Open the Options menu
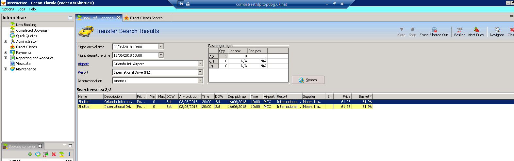Image resolution: width=514 pixels, height=161 pixels. tap(8, 9)
